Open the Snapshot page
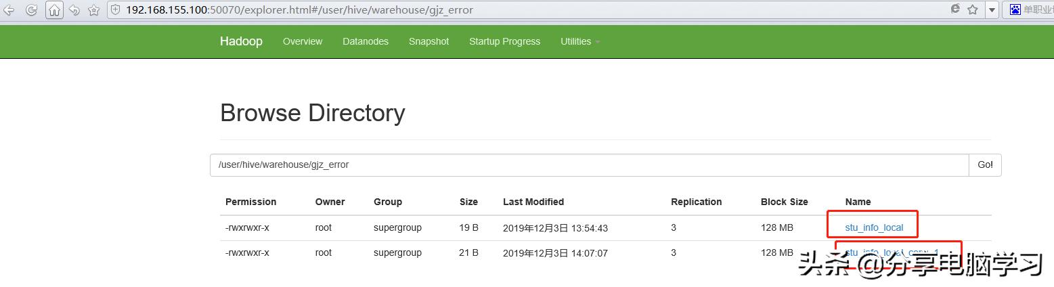The image size is (1054, 287). click(x=429, y=41)
